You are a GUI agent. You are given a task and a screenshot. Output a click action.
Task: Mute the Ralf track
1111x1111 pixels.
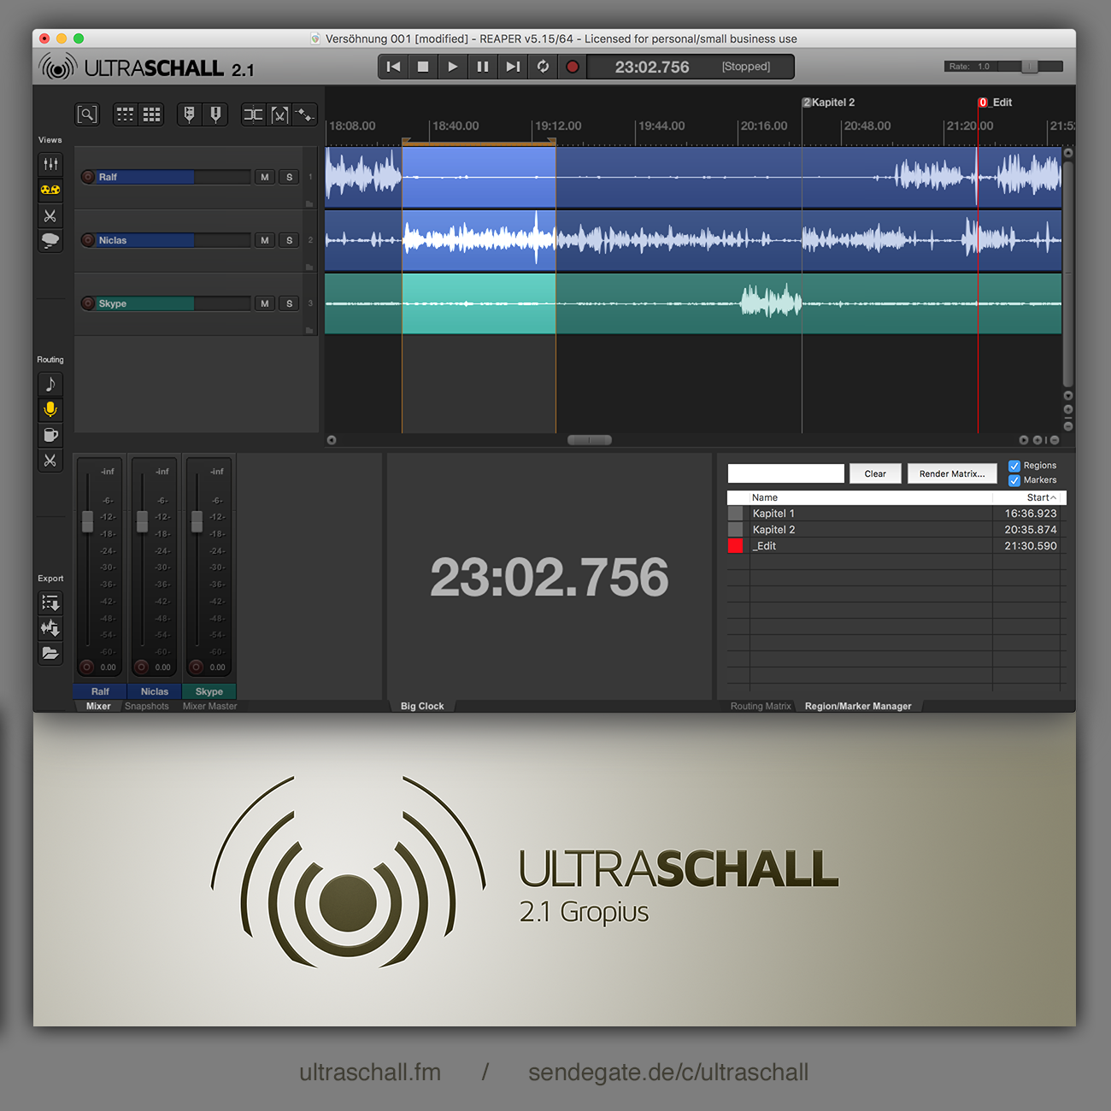(265, 177)
